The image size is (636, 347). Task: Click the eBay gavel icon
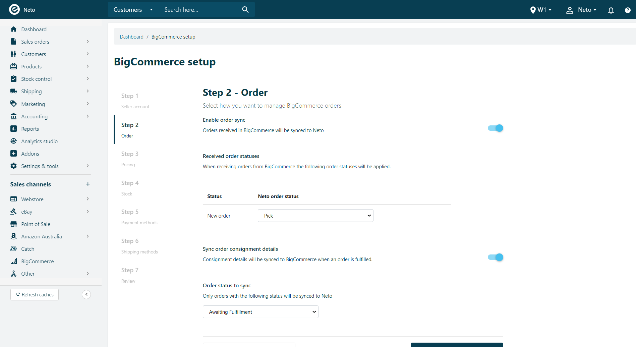click(13, 212)
